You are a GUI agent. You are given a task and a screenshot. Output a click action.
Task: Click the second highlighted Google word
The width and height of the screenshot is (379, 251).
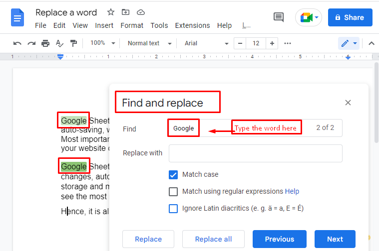74,166
